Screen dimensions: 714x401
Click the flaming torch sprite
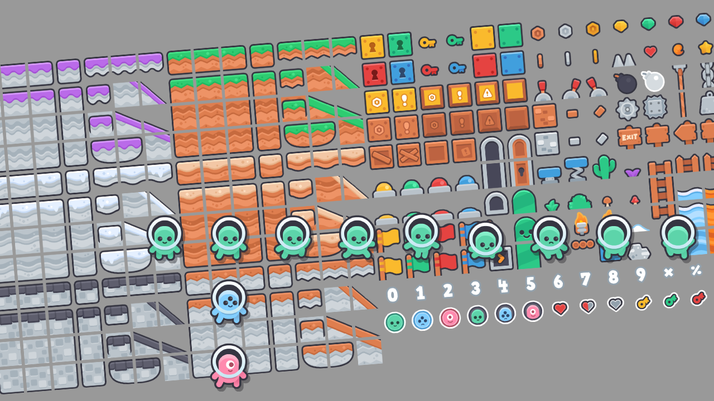(581, 223)
